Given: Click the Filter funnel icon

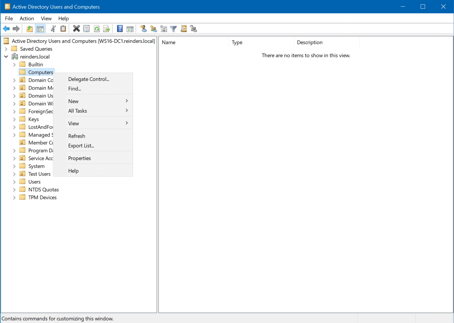Looking at the screenshot, I should (174, 29).
